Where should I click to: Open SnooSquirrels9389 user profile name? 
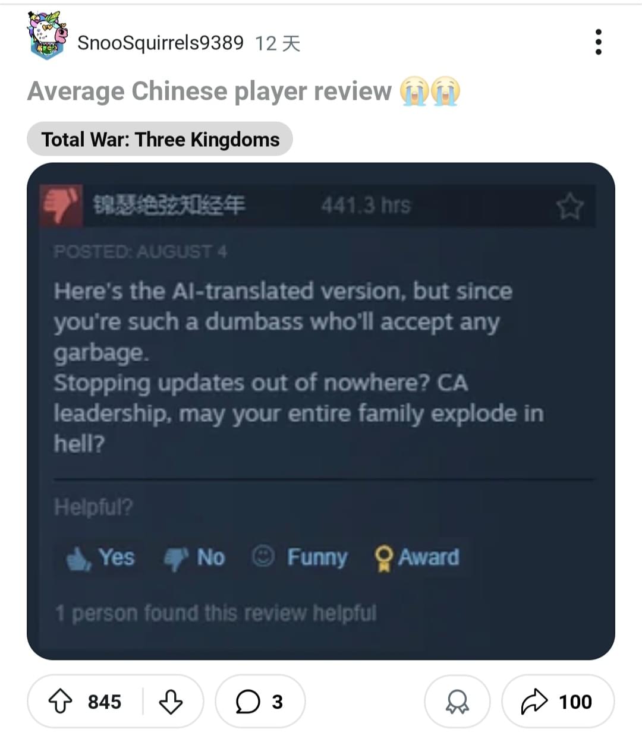[x=160, y=43]
